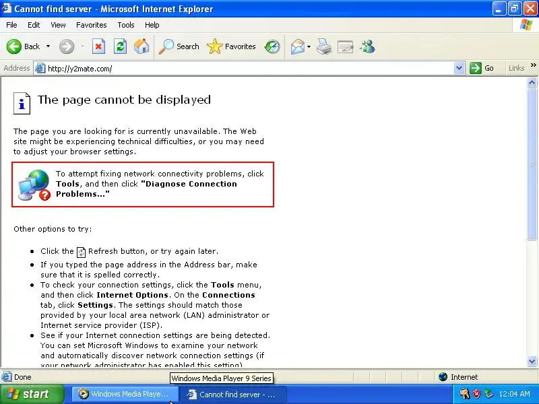Stop loading with the red X icon

coord(98,46)
